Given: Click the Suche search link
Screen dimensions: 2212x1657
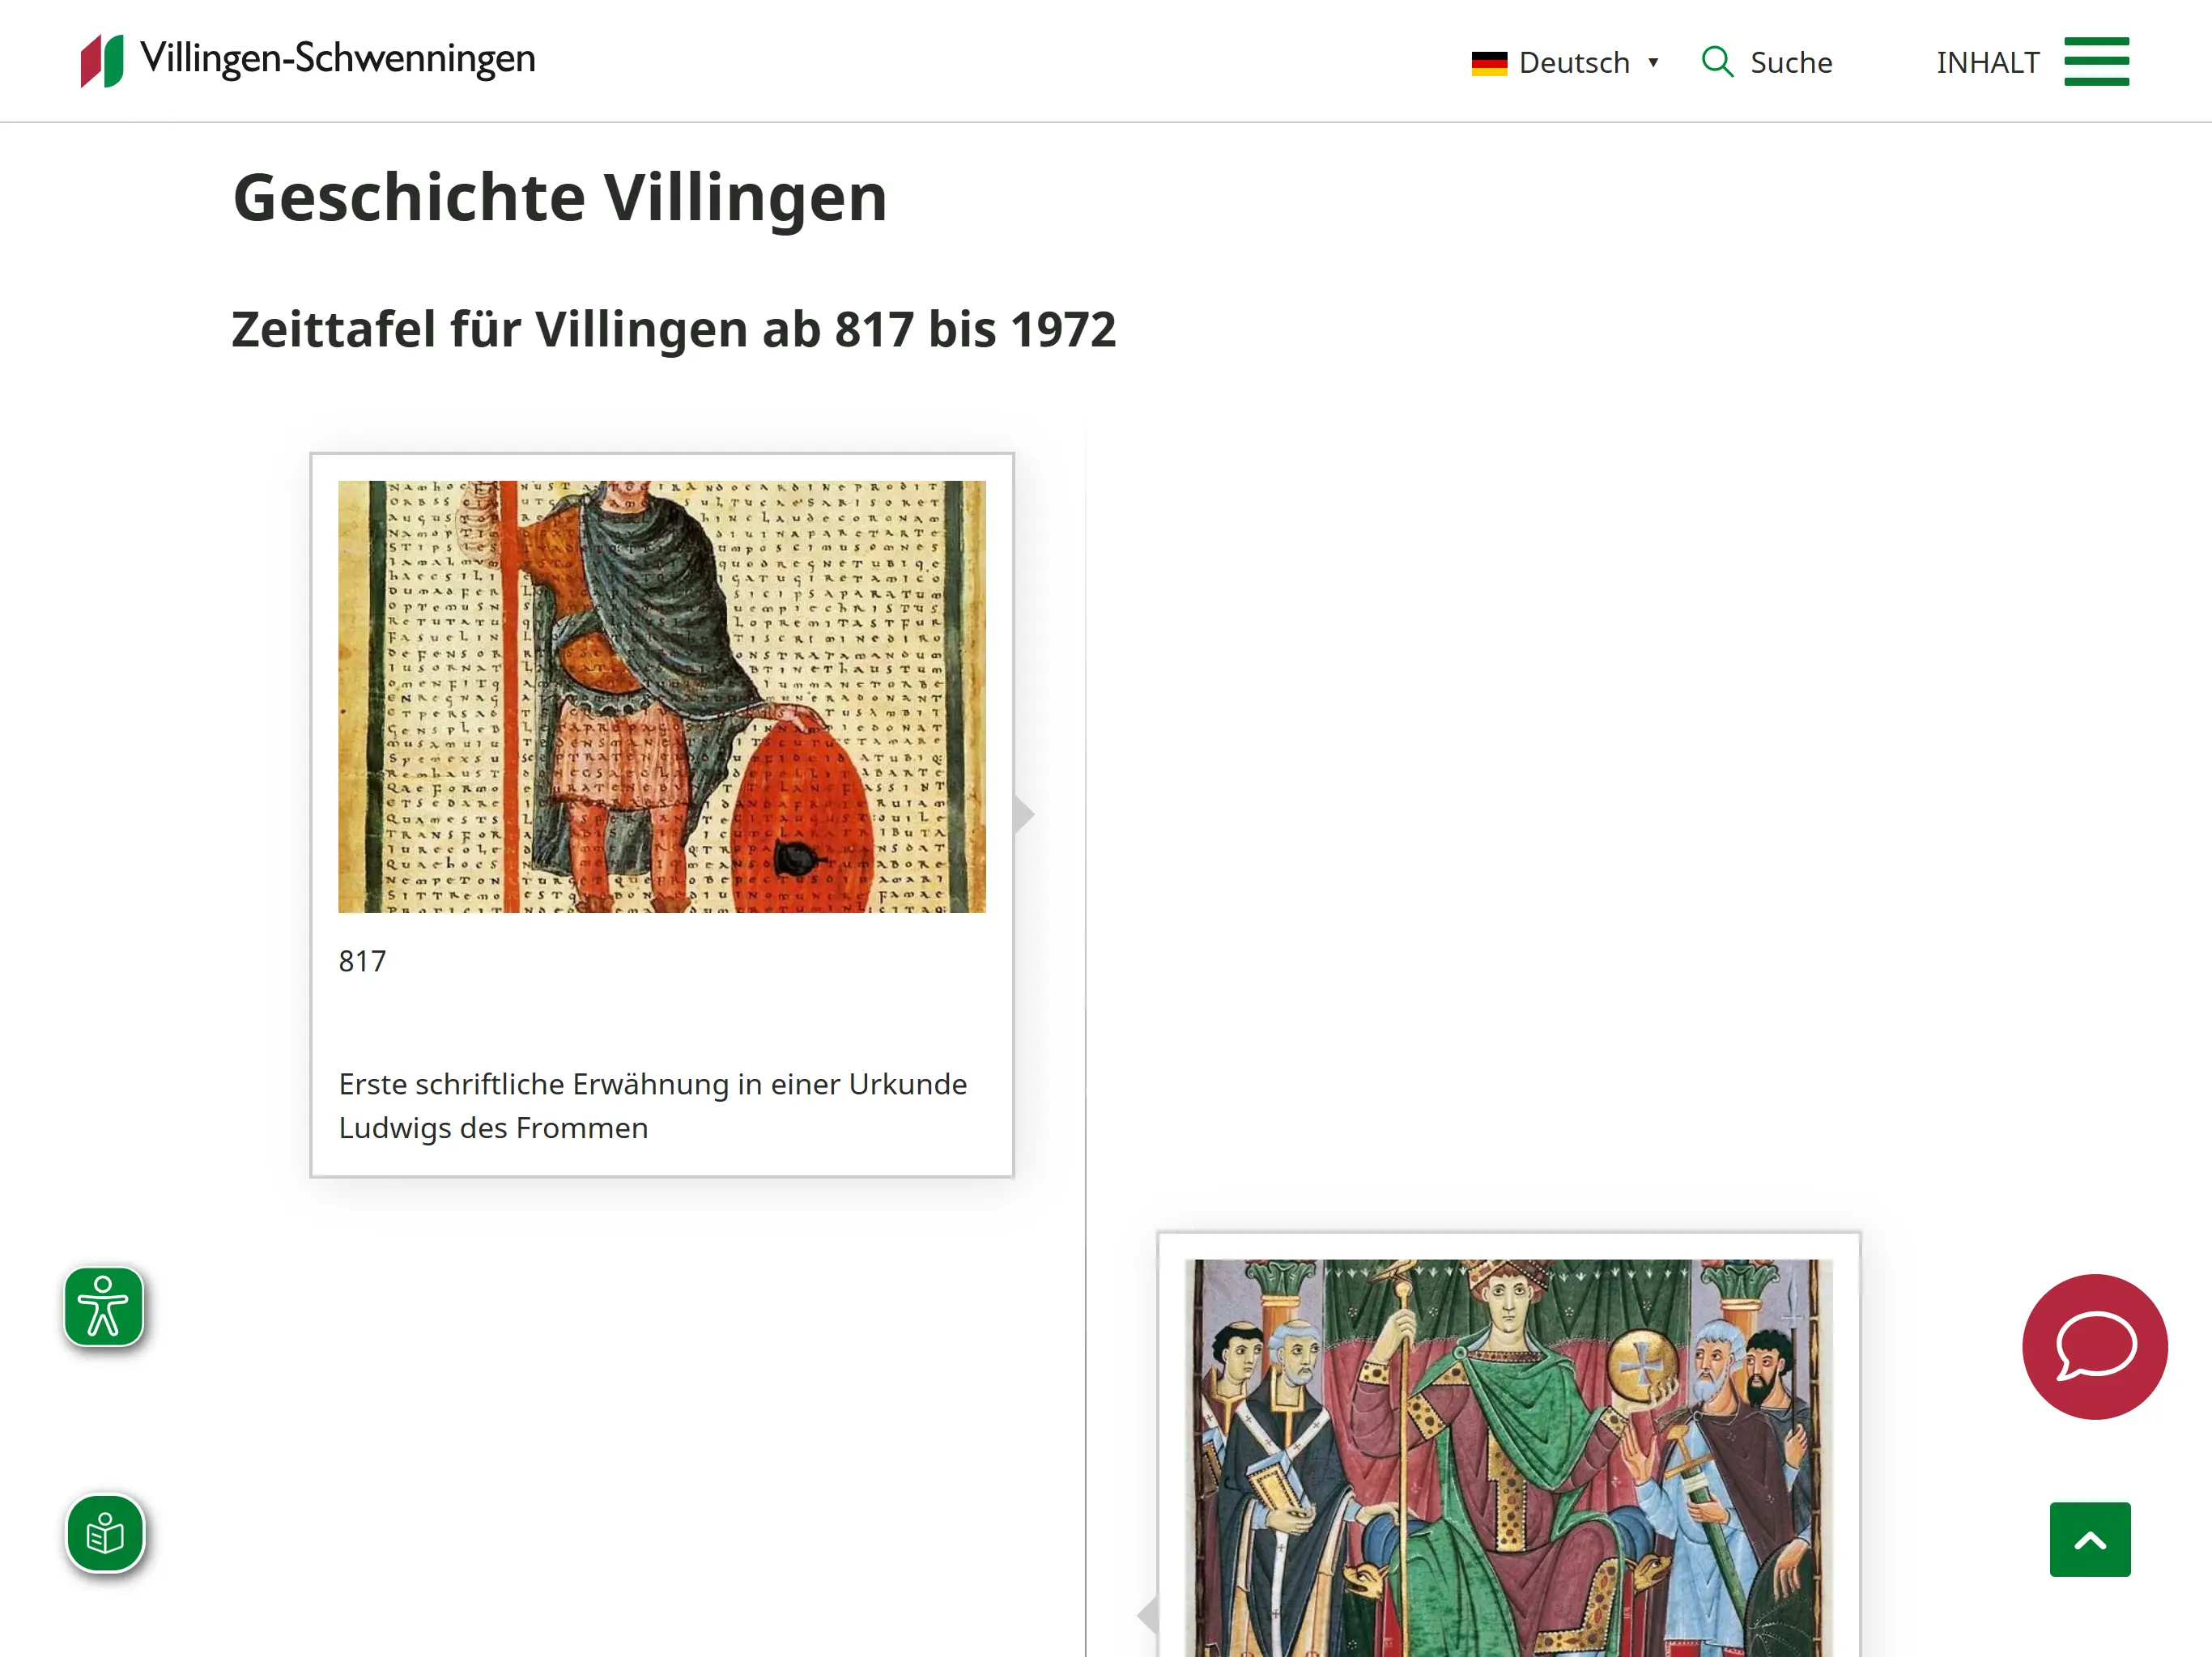Looking at the screenshot, I should 1791,63.
